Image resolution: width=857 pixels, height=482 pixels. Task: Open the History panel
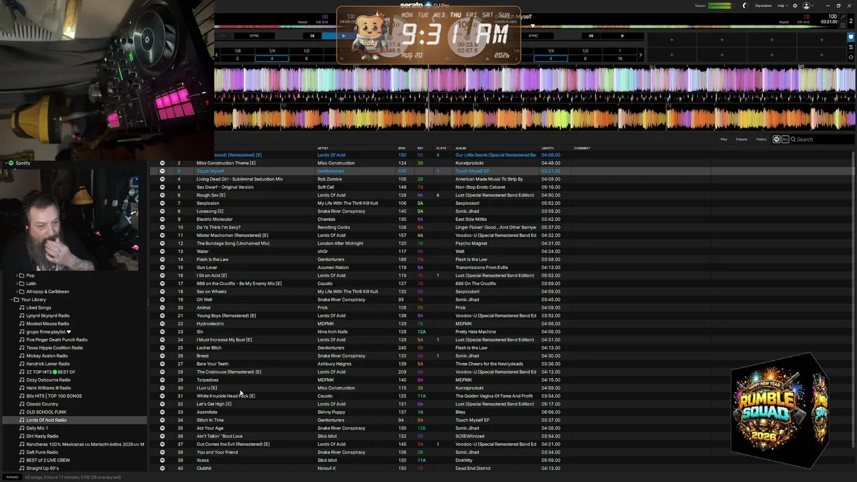761,139
